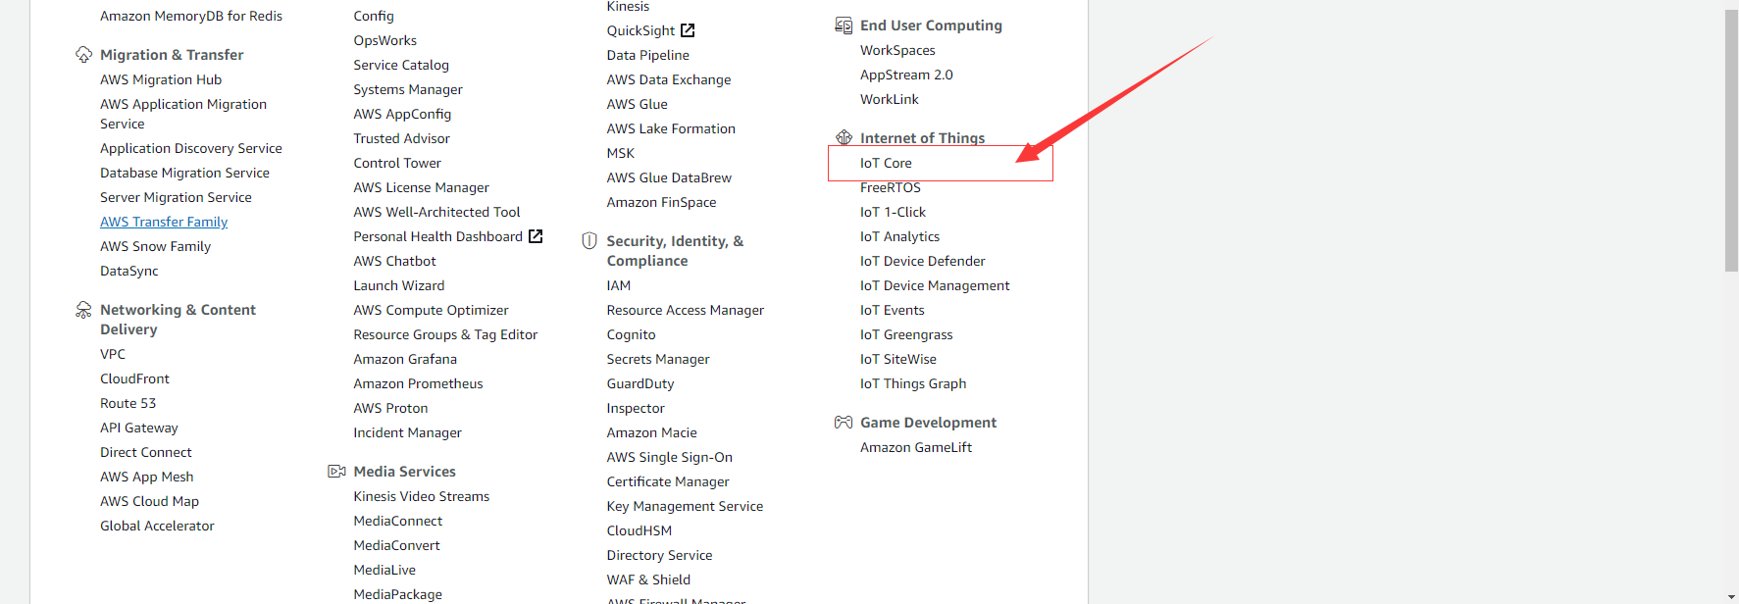
Task: Open Amazon FinSpace
Action: [662, 202]
